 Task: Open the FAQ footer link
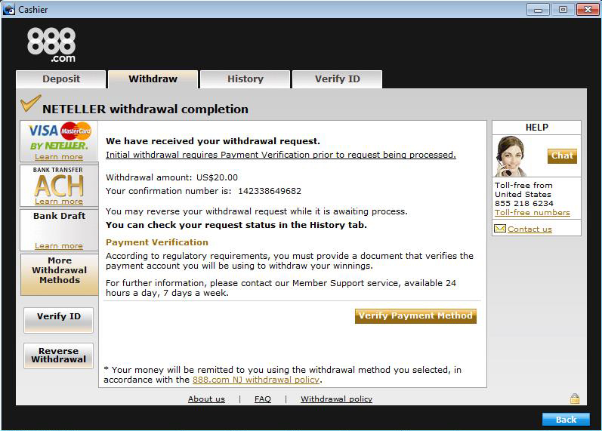263,399
